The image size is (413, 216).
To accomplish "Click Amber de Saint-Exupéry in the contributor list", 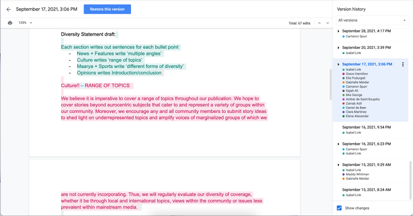I will click(x=363, y=99).
